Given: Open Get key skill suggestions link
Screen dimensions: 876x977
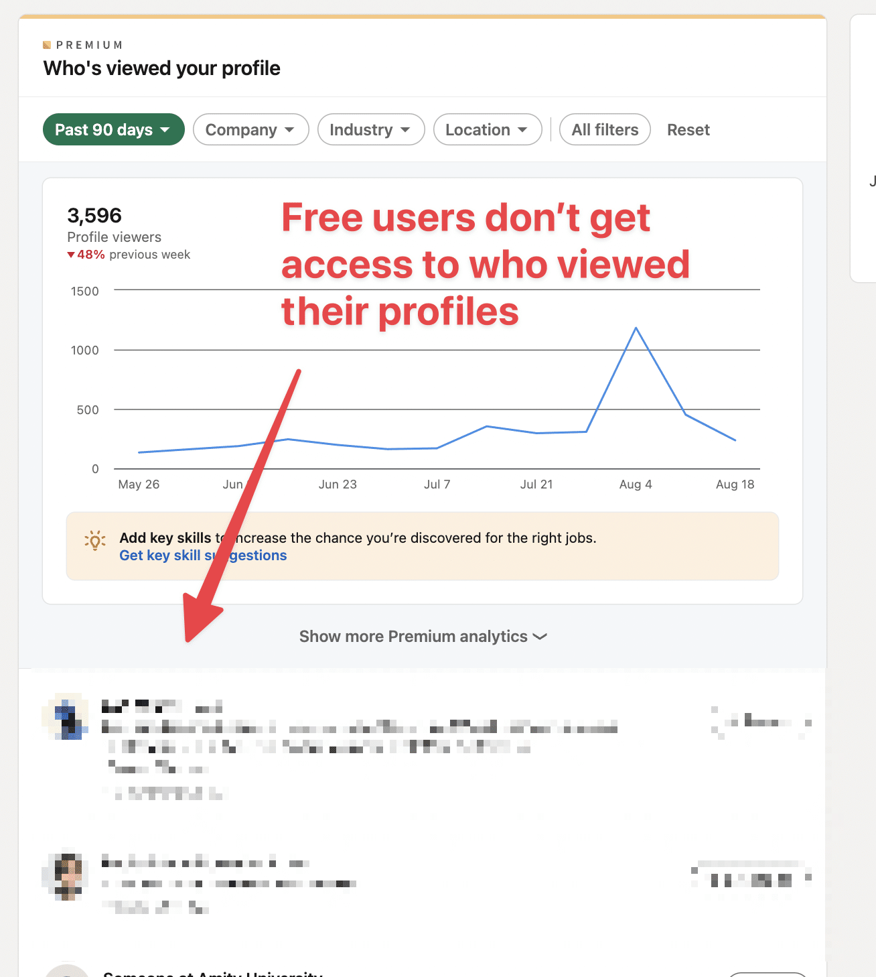Looking at the screenshot, I should coord(202,555).
